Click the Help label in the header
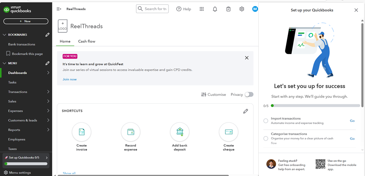The height and width of the screenshot is (176, 365). point(187,9)
